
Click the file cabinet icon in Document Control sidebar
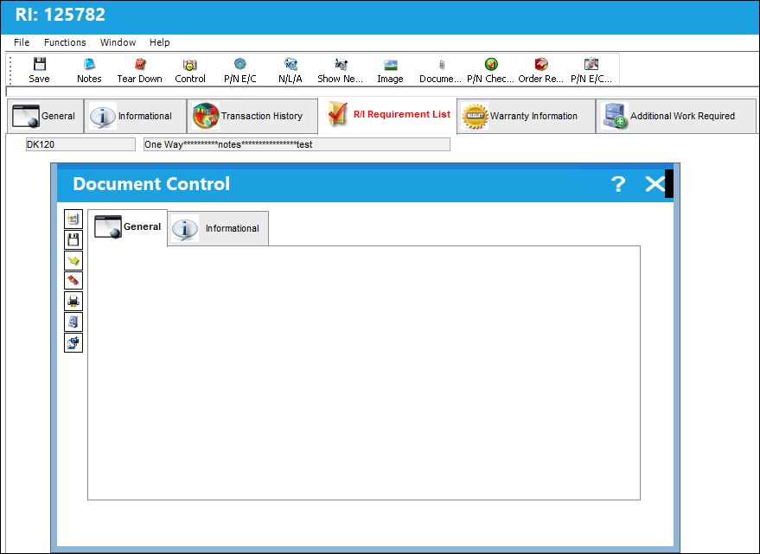click(x=73, y=322)
